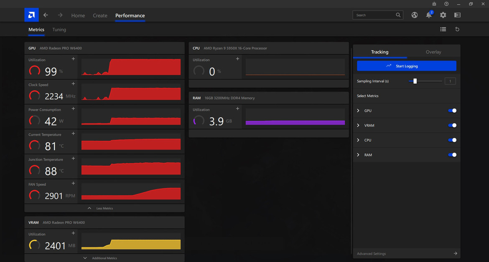Viewport: 489px width, 262px height.
Task: Toggle the sidebar panel icon
Action: click(458, 15)
